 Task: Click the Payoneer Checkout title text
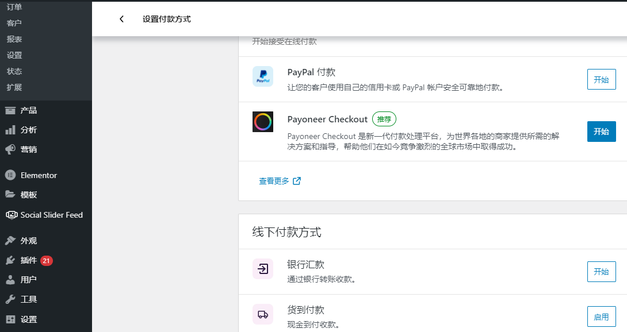[327, 119]
